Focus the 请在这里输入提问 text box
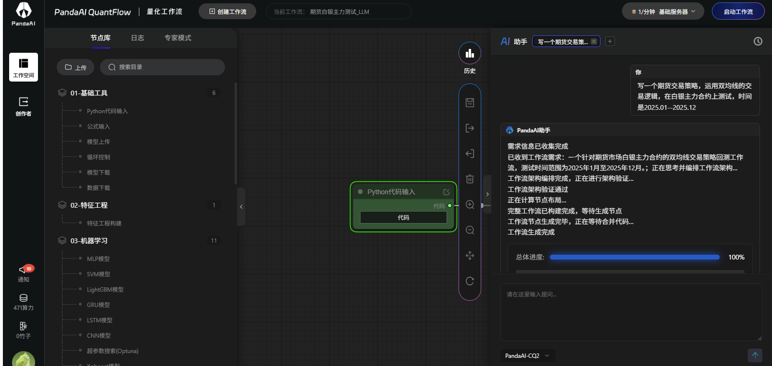 [631, 312]
